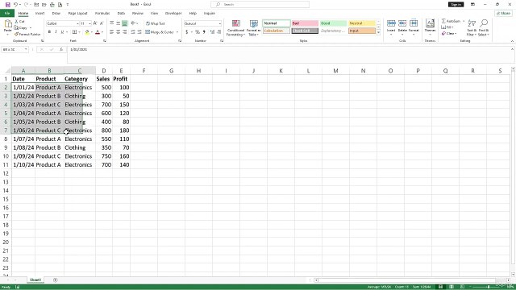Toggle bold formatting

pyautogui.click(x=49, y=32)
